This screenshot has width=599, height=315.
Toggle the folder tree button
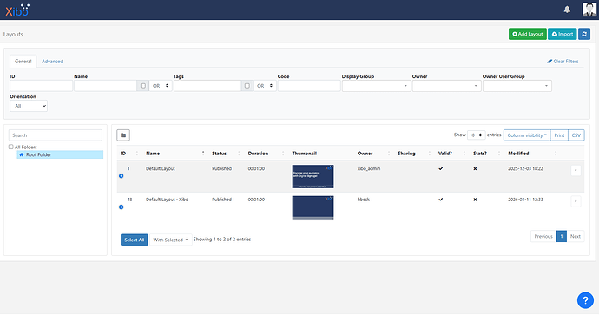coord(123,135)
